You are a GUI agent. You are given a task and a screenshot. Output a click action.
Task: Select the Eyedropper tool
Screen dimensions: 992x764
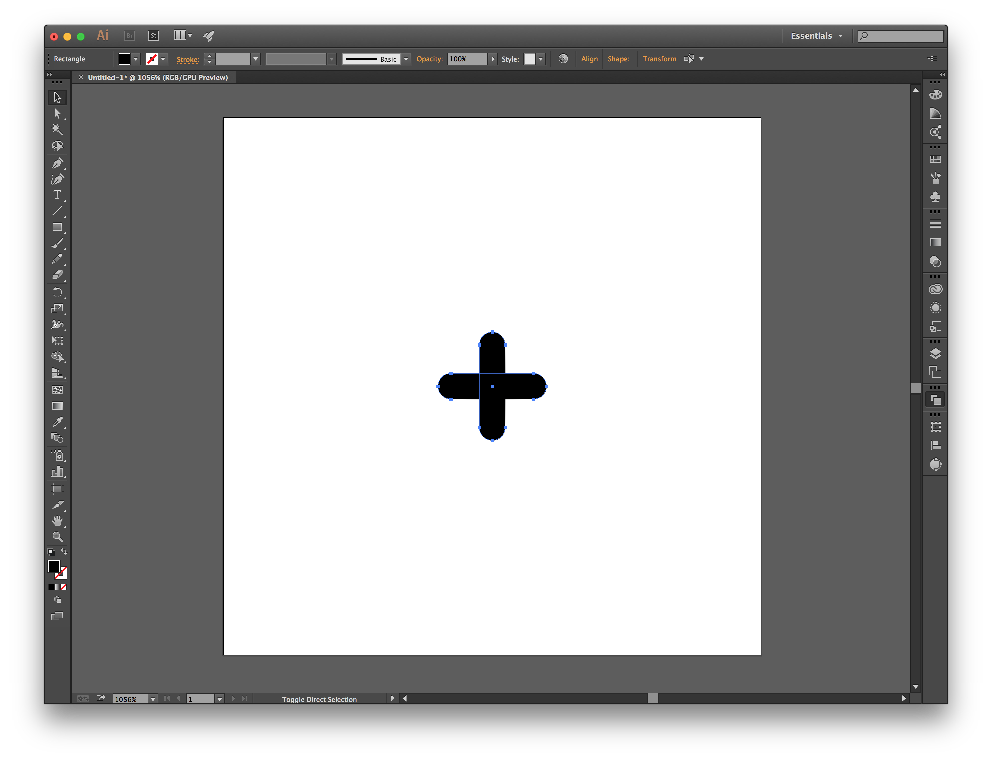click(57, 422)
